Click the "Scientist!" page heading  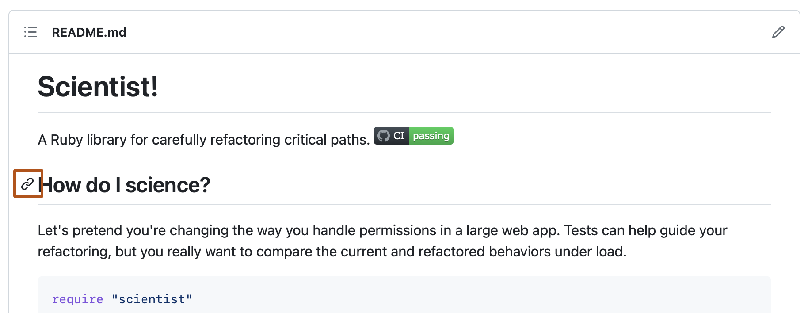tap(99, 87)
